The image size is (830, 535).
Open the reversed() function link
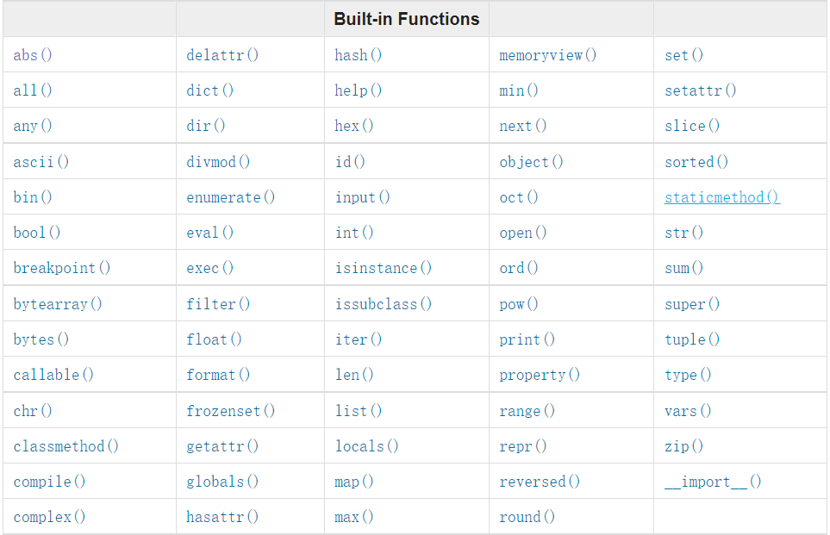pos(540,482)
